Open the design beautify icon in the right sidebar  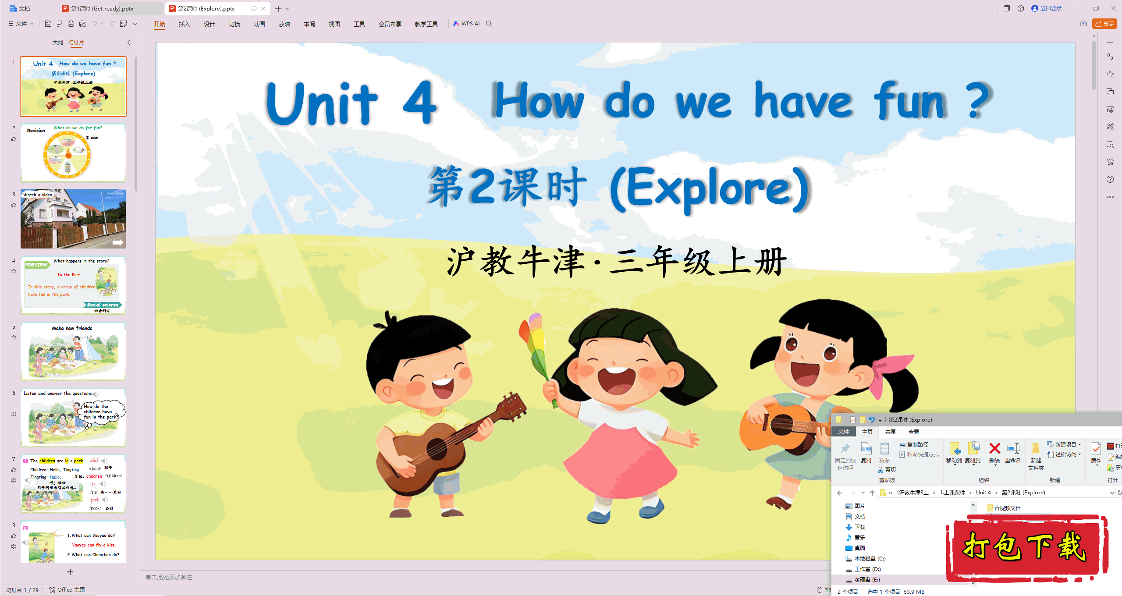coord(1110,109)
